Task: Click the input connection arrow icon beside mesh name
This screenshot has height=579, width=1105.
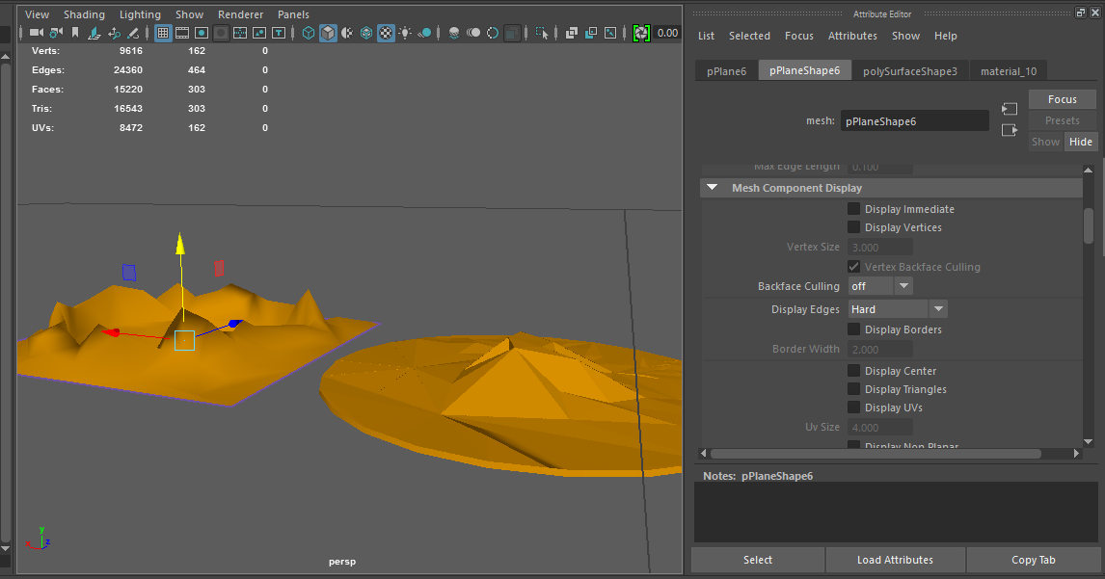Action: [x=1010, y=109]
